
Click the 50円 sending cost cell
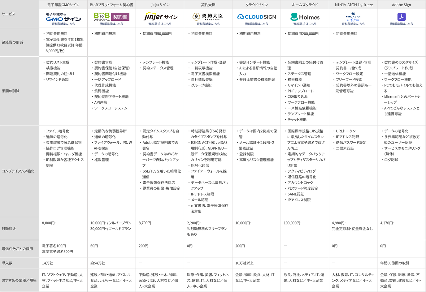click(94, 246)
